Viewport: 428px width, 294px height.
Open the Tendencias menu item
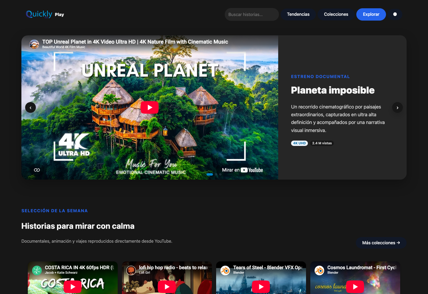point(298,14)
